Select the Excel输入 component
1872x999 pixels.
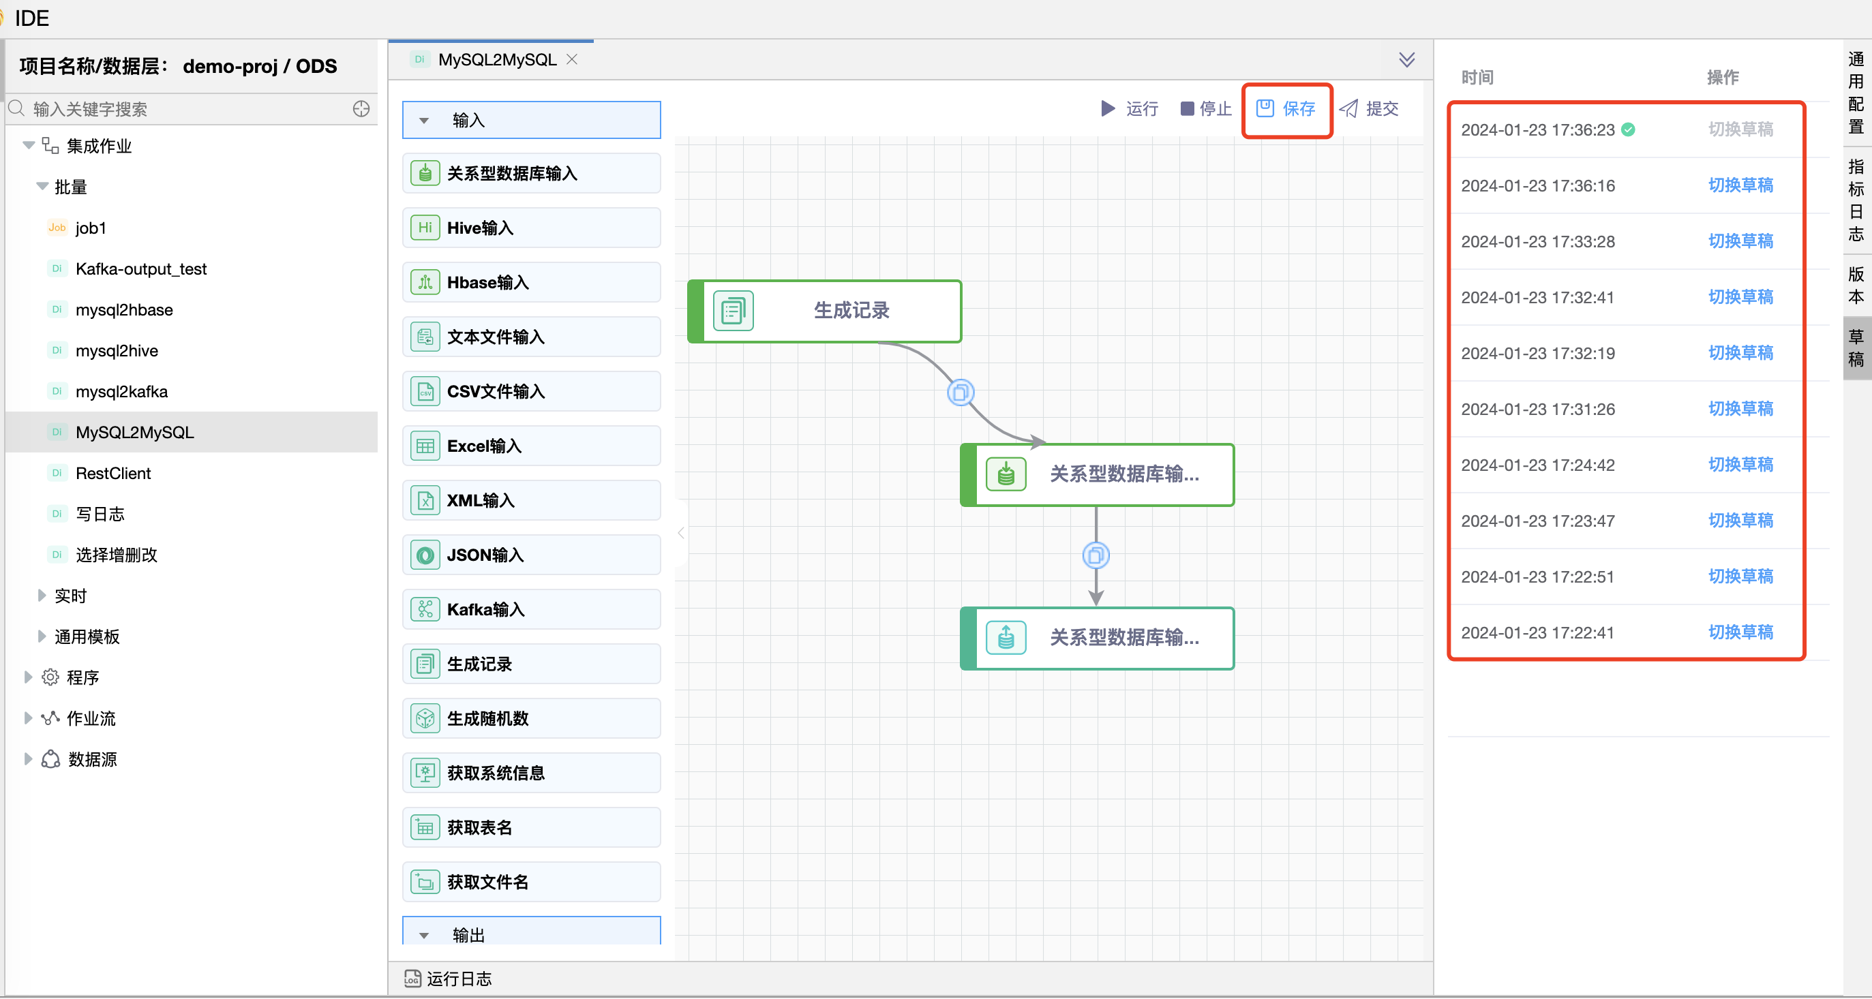coord(531,446)
